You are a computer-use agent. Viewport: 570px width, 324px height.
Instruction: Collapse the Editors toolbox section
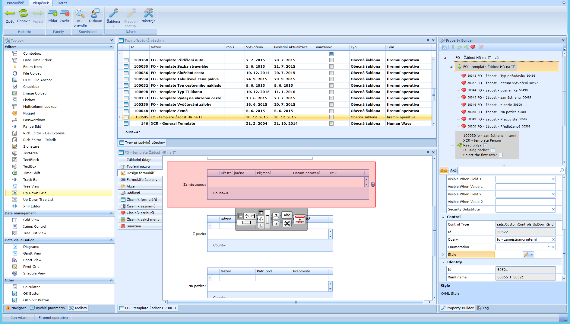click(x=111, y=47)
